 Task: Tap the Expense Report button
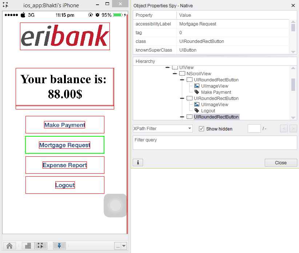(x=65, y=165)
